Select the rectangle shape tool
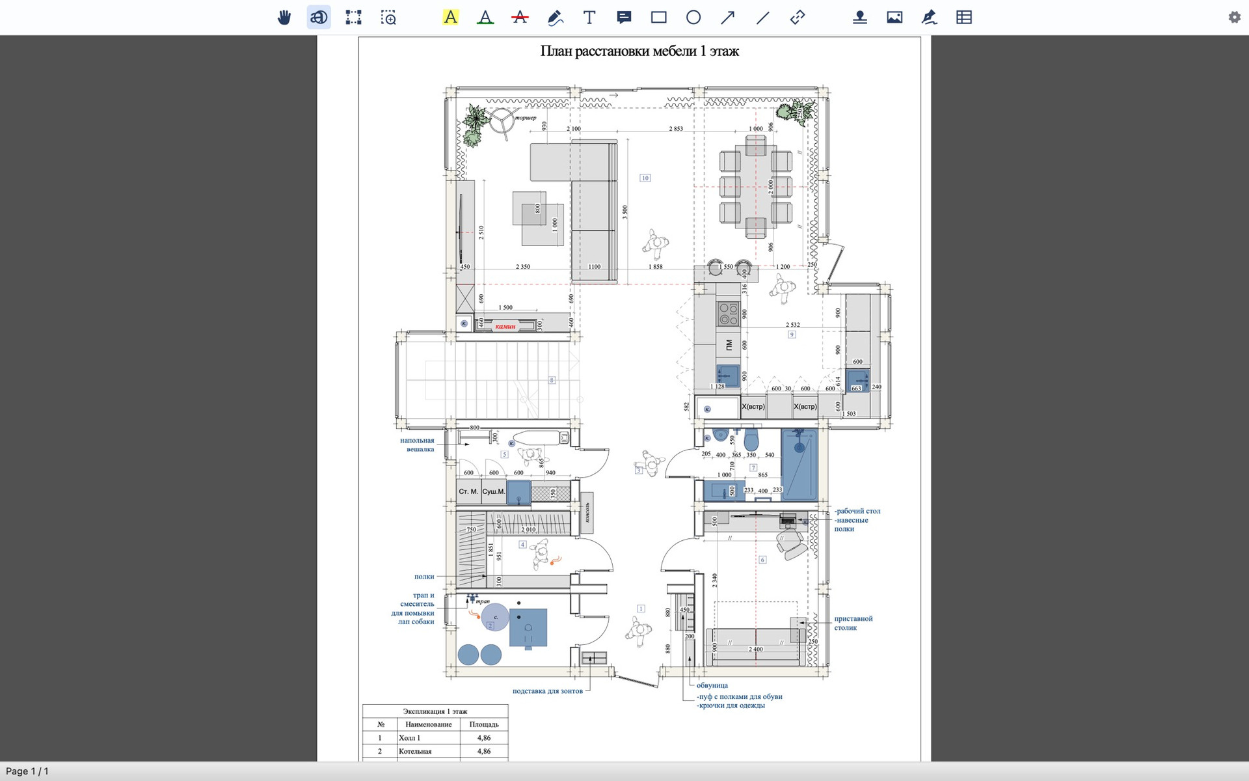The width and height of the screenshot is (1249, 781). pyautogui.click(x=659, y=18)
